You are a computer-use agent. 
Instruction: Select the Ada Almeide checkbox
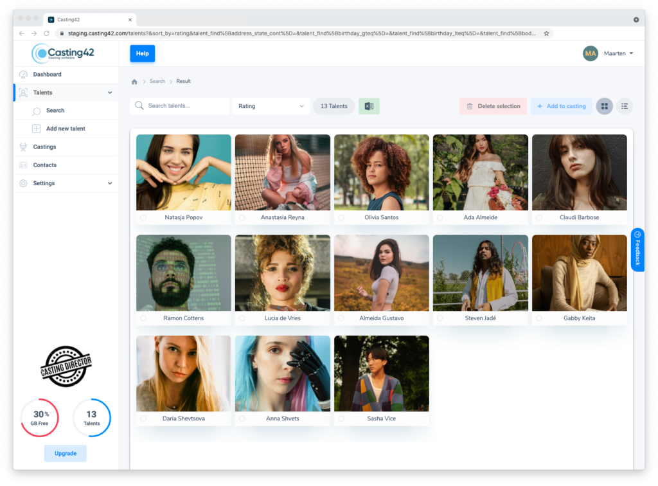click(440, 218)
